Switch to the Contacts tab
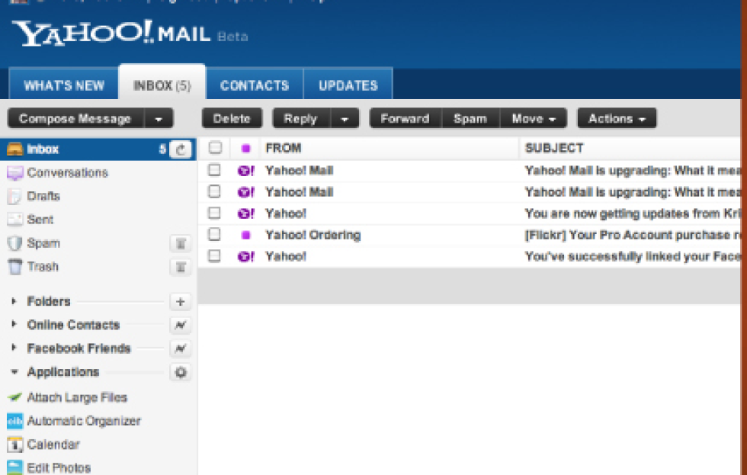Viewport: 747px width, 475px height. coord(255,85)
